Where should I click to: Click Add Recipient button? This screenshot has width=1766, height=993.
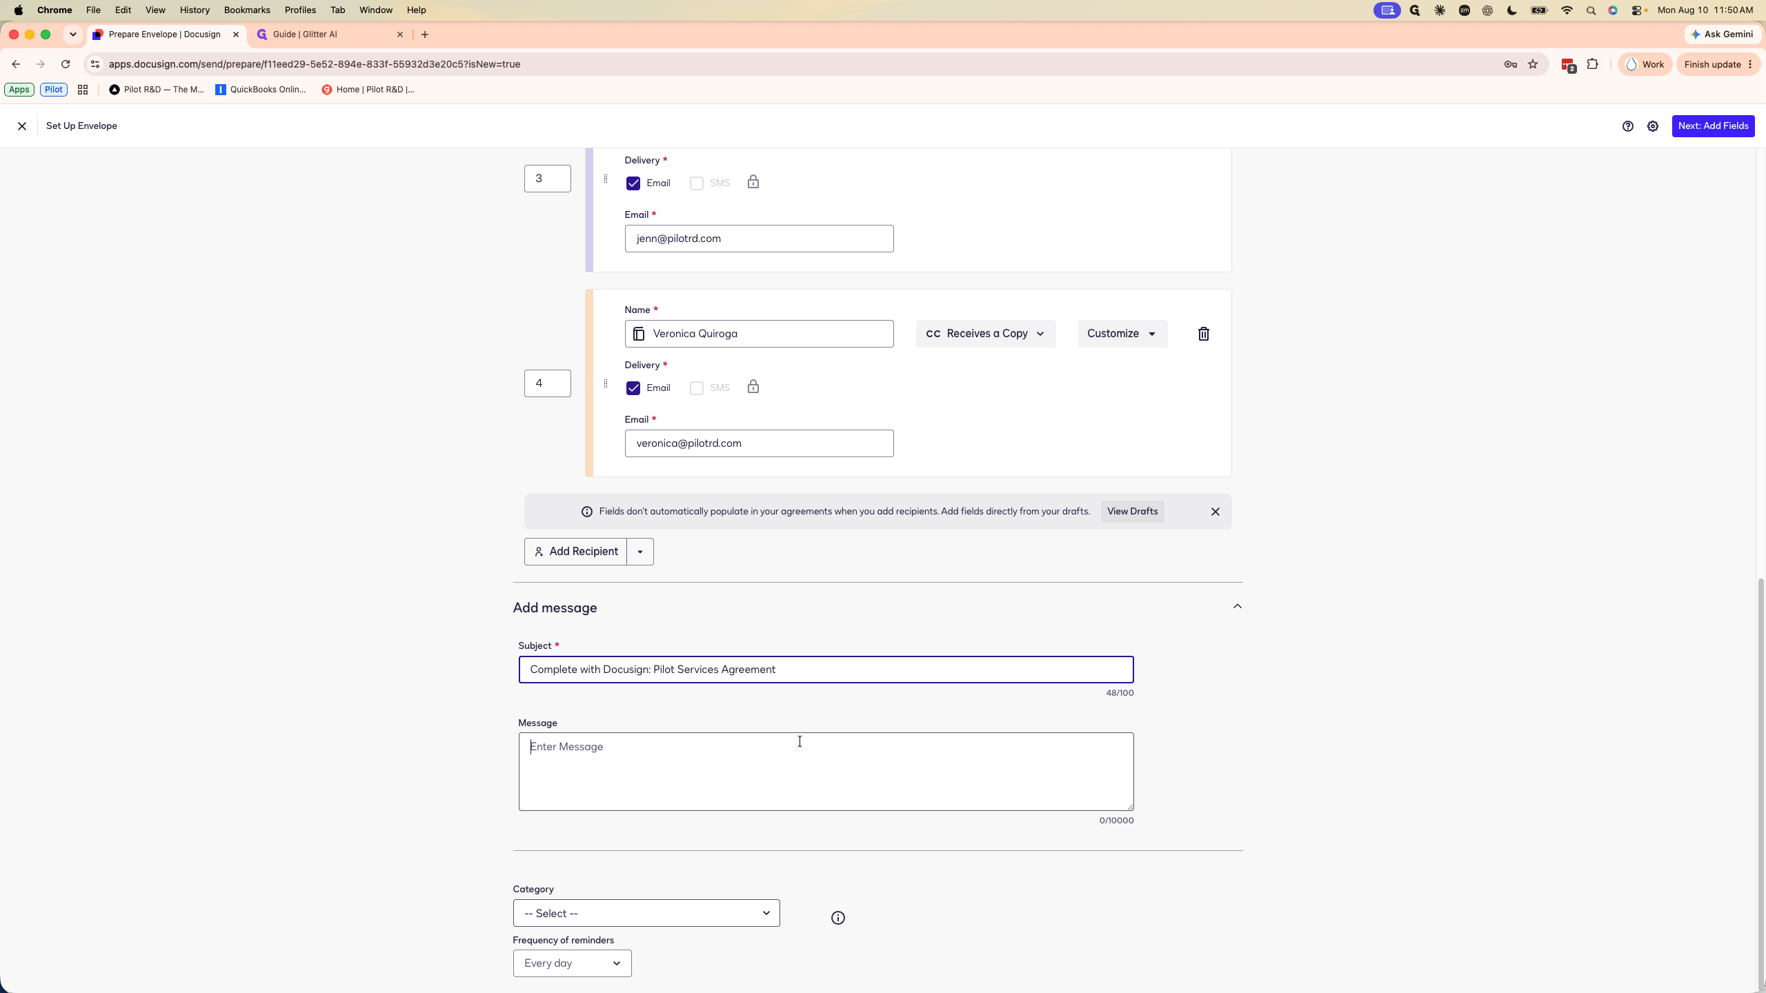(575, 552)
